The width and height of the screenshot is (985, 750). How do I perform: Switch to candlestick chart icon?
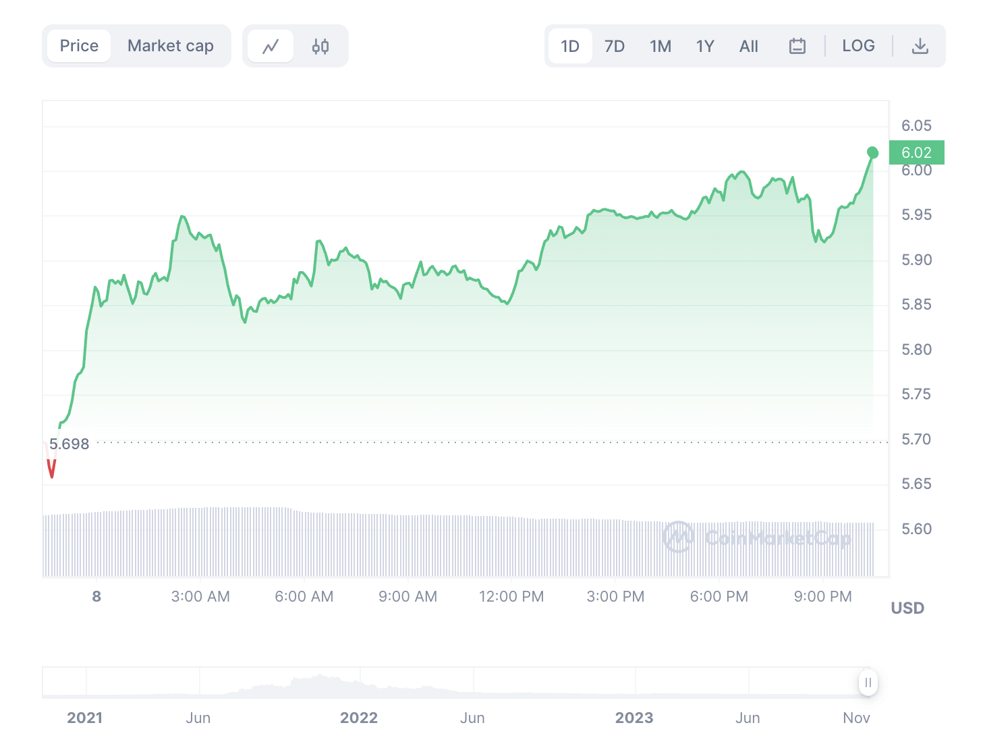[x=320, y=47]
